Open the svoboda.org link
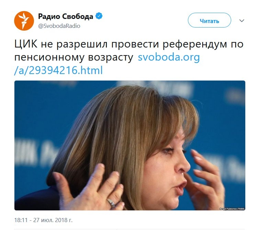 tap(169, 57)
